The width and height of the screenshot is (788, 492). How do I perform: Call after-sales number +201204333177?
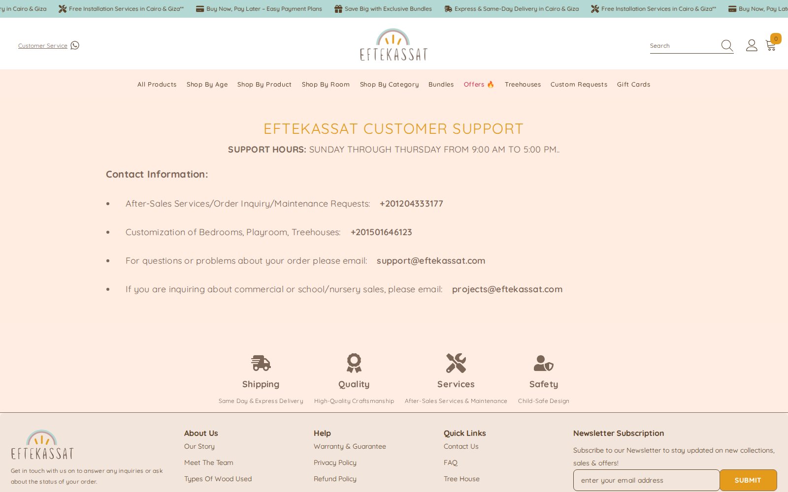[x=411, y=204]
